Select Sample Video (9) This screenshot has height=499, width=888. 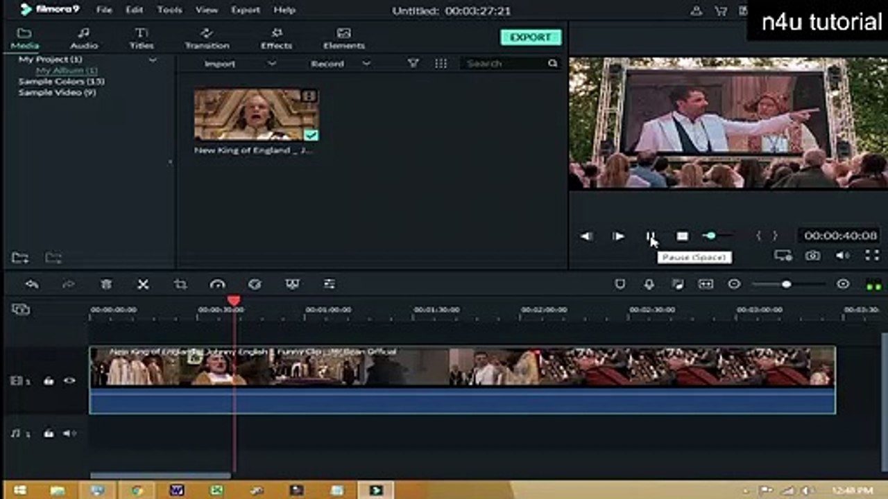click(x=57, y=93)
